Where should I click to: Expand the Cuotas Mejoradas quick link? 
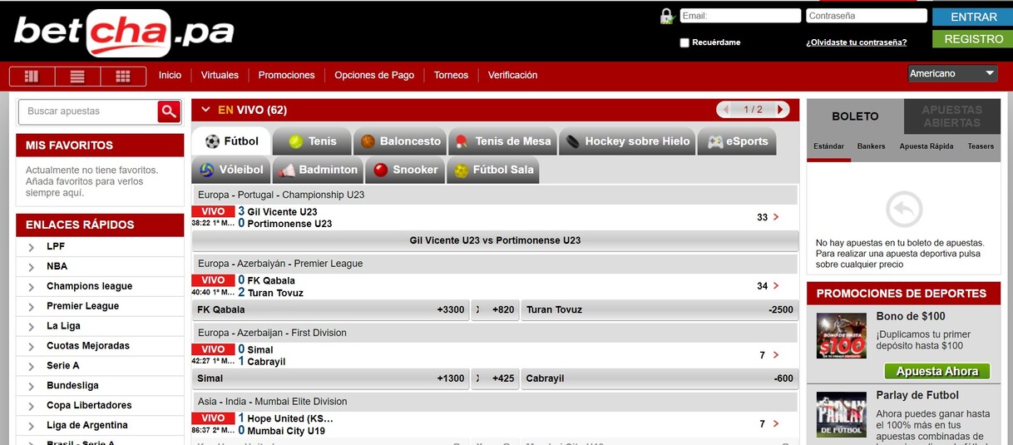(32, 347)
